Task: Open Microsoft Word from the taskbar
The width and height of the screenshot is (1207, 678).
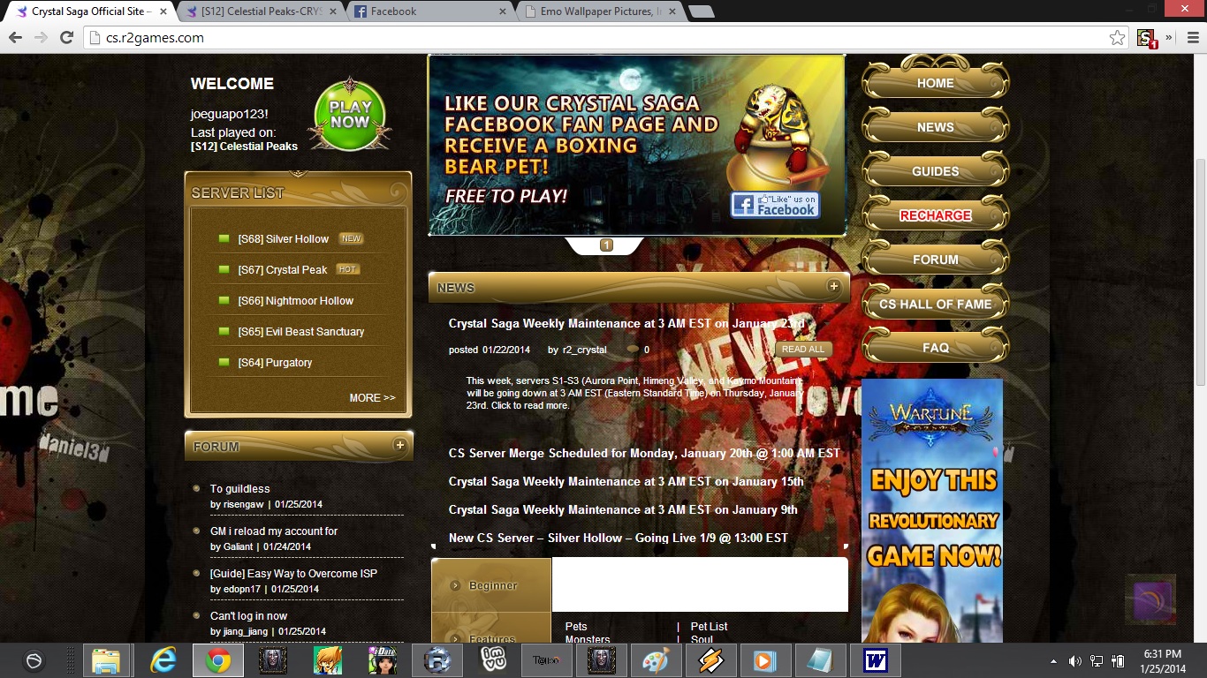Action: [x=875, y=660]
